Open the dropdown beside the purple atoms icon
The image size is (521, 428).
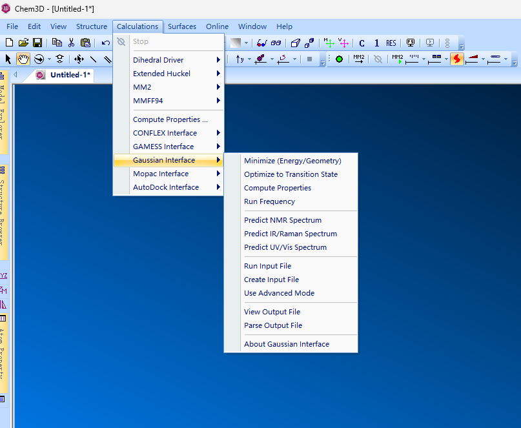pyautogui.click(x=272, y=59)
